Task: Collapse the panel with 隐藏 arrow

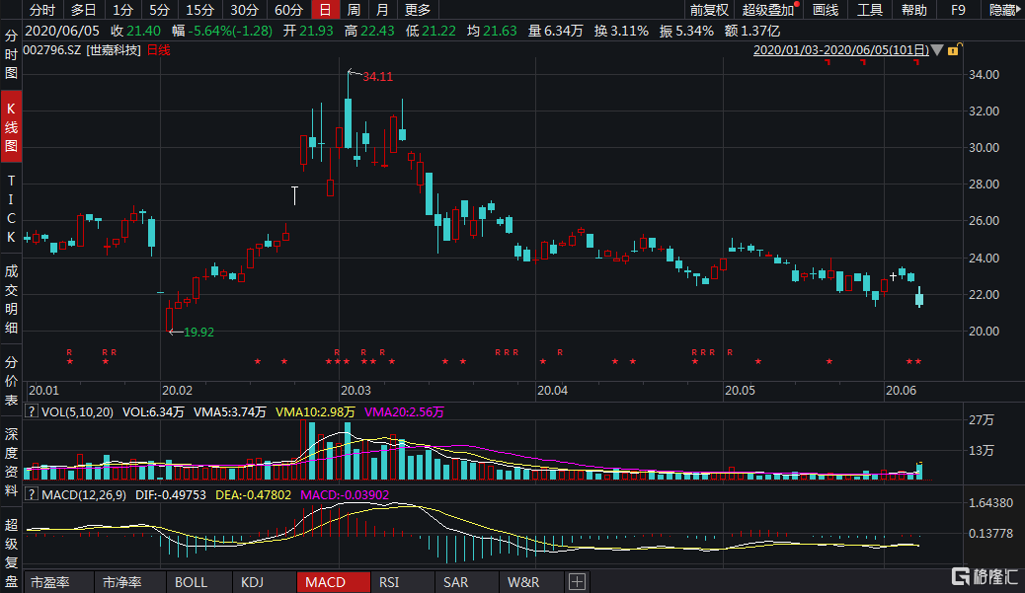Action: (1004, 10)
